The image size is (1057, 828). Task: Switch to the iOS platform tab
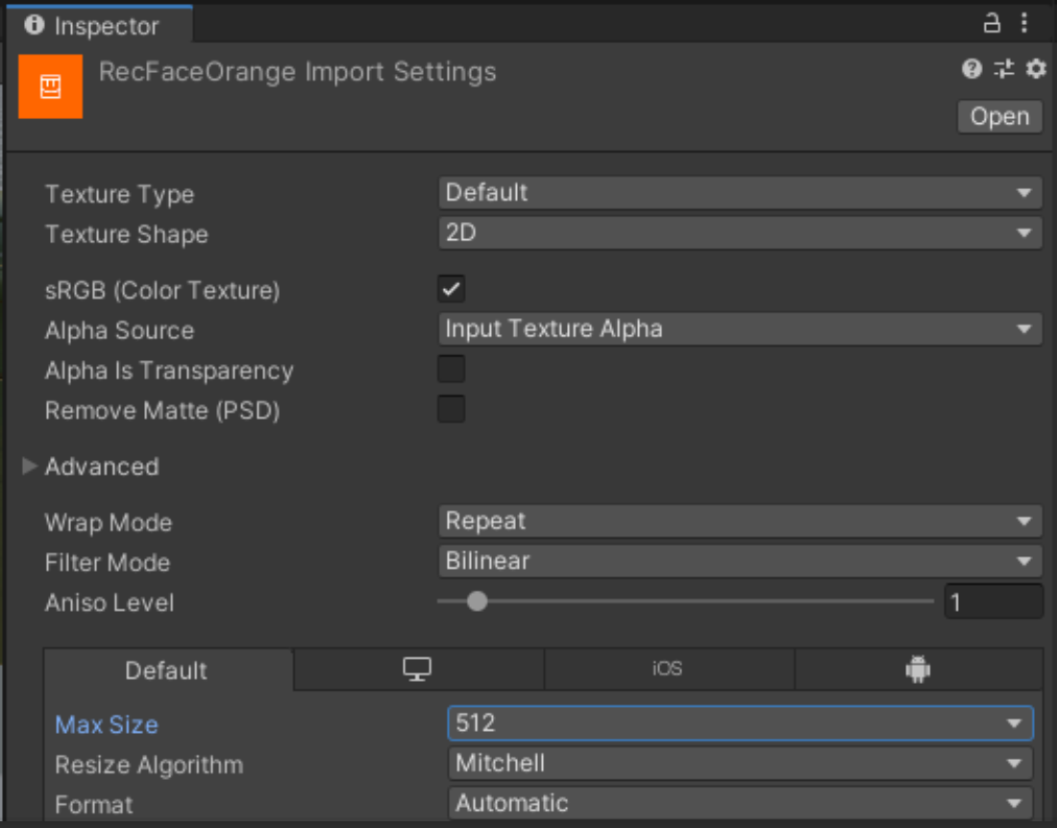670,670
